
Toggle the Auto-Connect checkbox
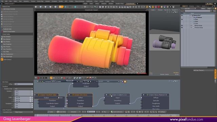2,60
